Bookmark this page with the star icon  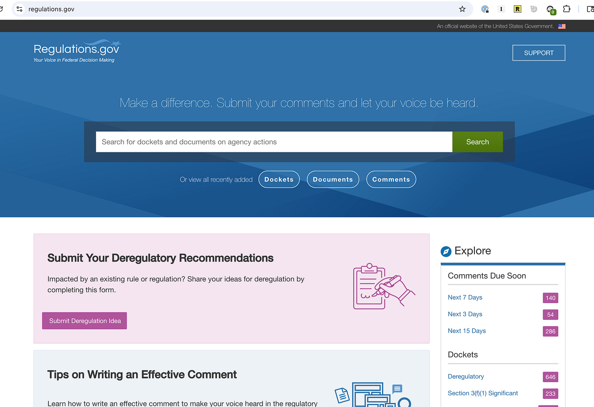click(462, 9)
